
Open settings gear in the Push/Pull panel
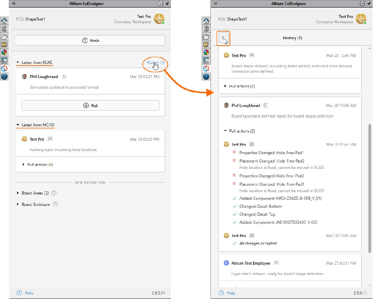(161, 3)
